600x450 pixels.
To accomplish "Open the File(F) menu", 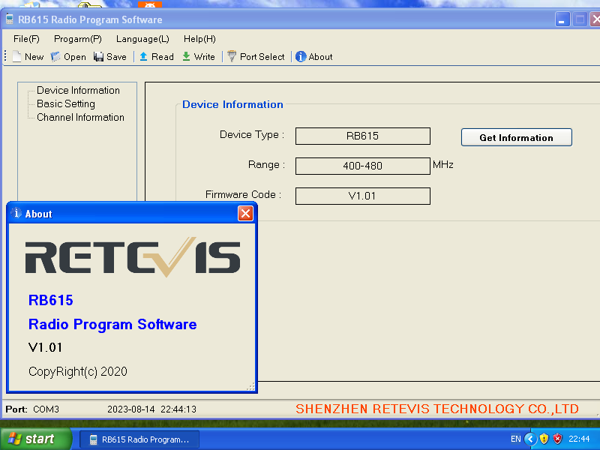I will [x=26, y=39].
